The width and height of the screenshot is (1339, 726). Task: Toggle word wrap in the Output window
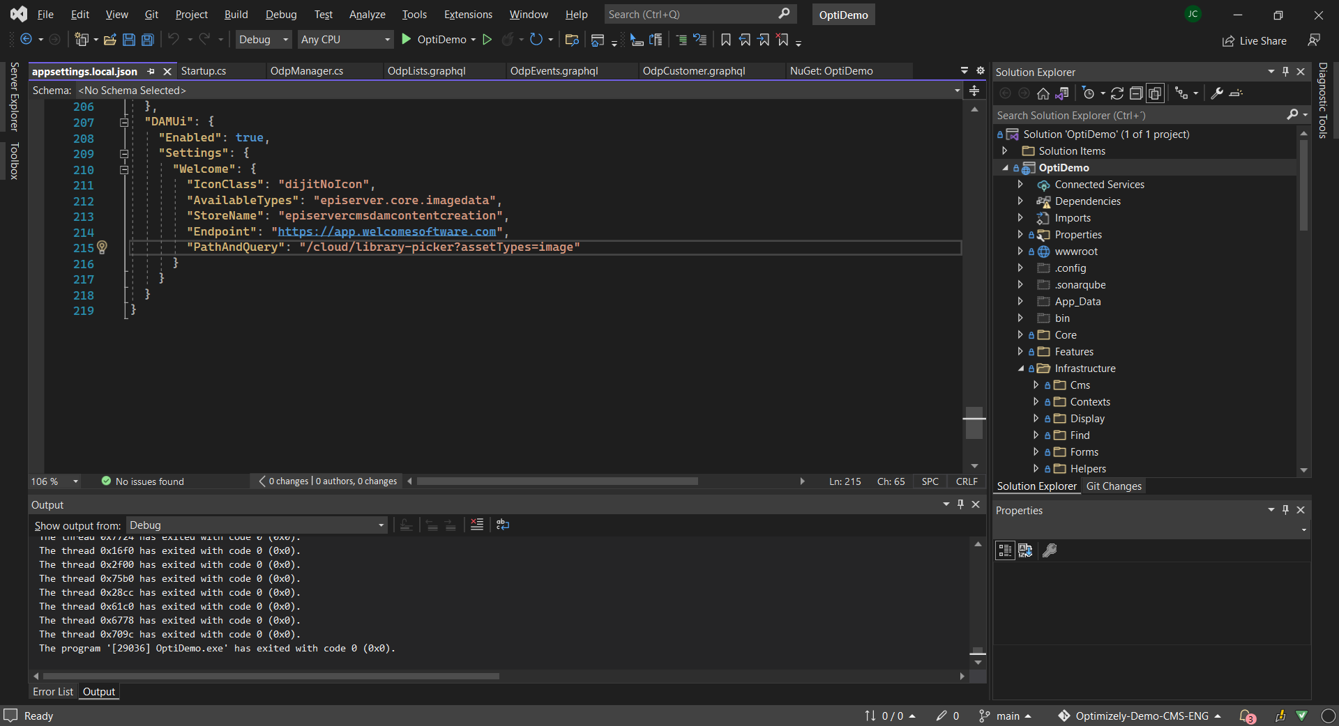pyautogui.click(x=503, y=525)
